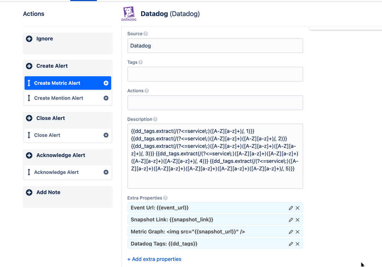Screen dimensions: 382x267
Task: Add a new Close Alert action
Action: 29,118
